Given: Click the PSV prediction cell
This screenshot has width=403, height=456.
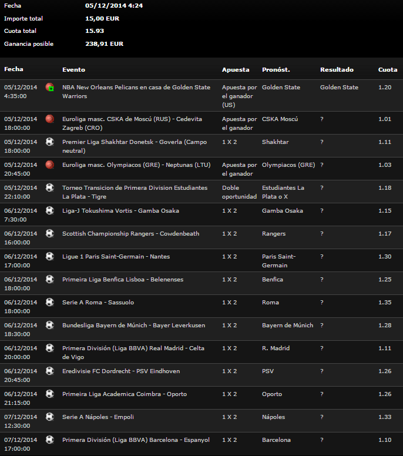Looking at the screenshot, I should point(268,371).
